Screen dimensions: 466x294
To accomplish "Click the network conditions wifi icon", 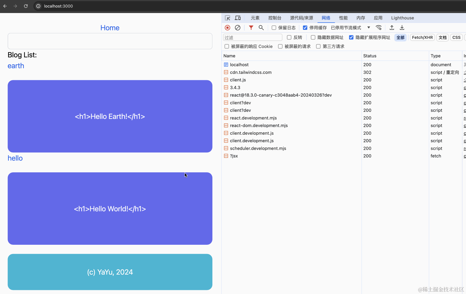I will pyautogui.click(x=379, y=28).
